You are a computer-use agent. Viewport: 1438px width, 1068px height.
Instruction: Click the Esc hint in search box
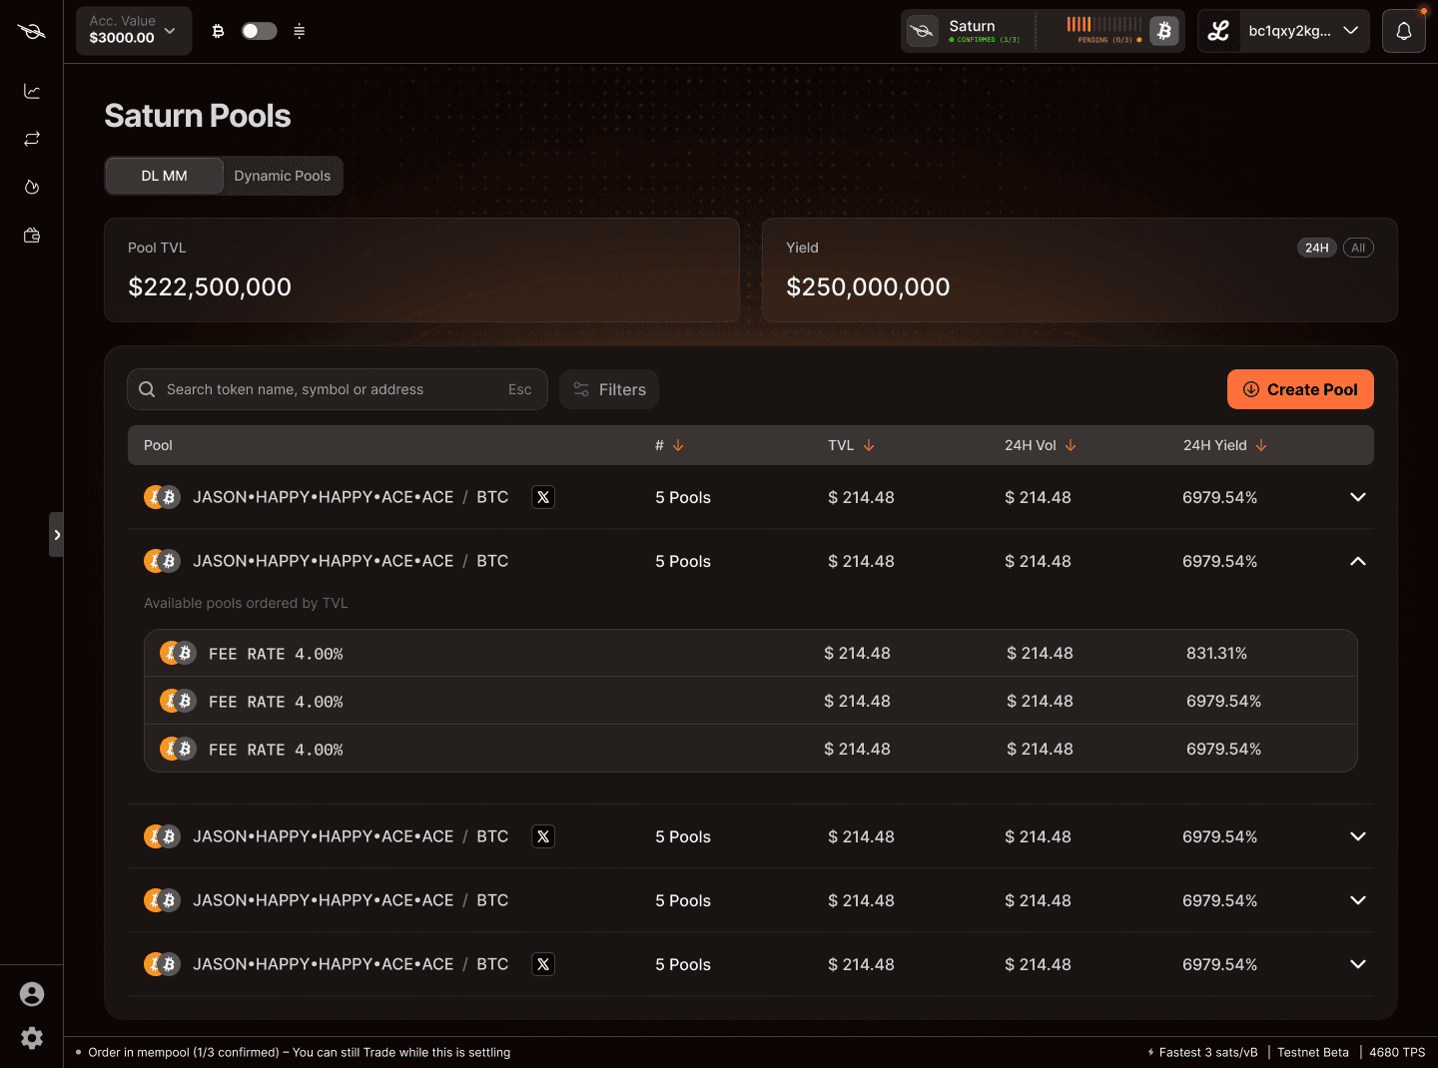pyautogui.click(x=519, y=389)
